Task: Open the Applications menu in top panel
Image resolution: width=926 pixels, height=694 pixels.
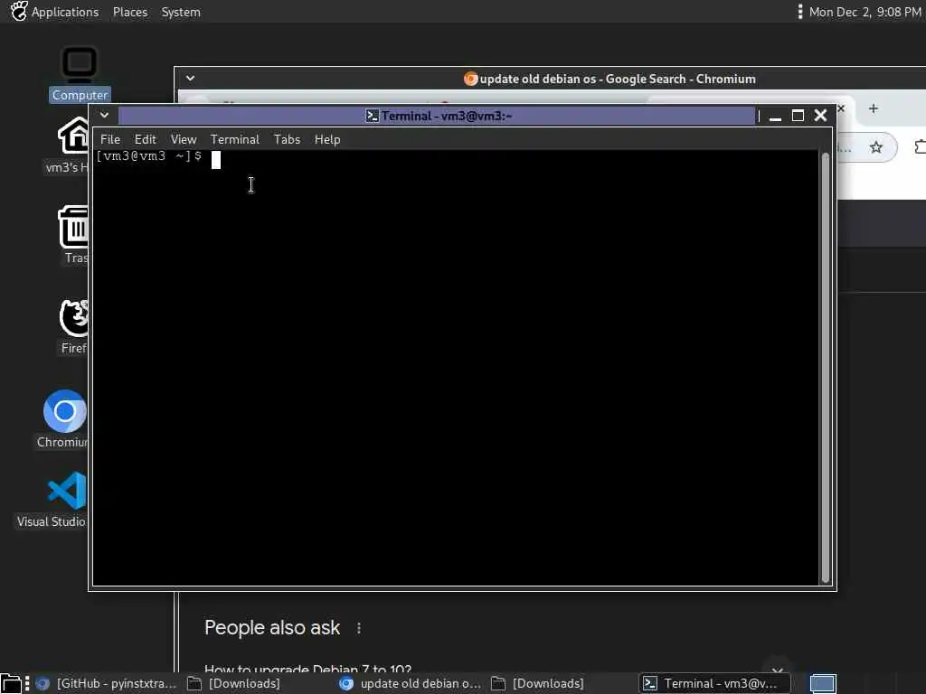Action: coord(65,12)
